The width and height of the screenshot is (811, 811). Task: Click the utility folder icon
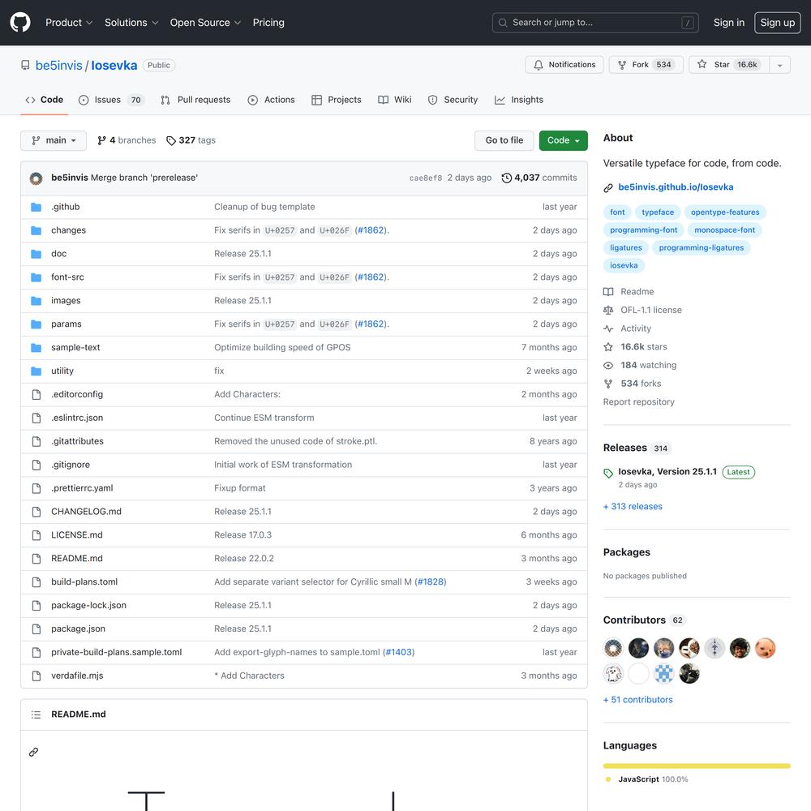click(36, 371)
